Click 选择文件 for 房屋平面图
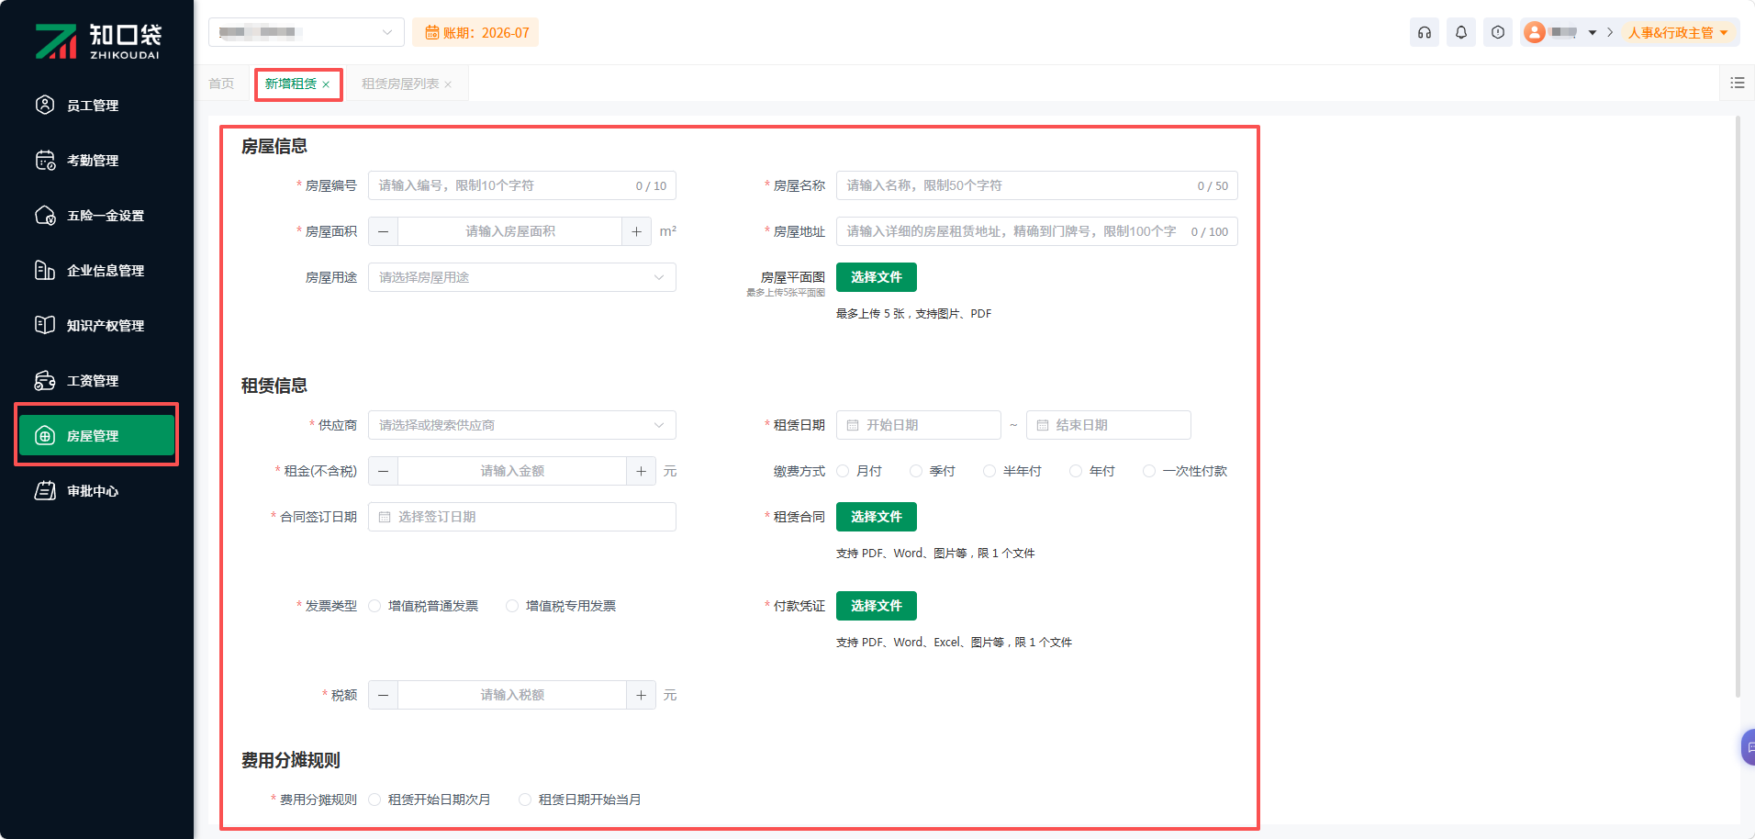This screenshot has height=839, width=1755. (x=877, y=277)
